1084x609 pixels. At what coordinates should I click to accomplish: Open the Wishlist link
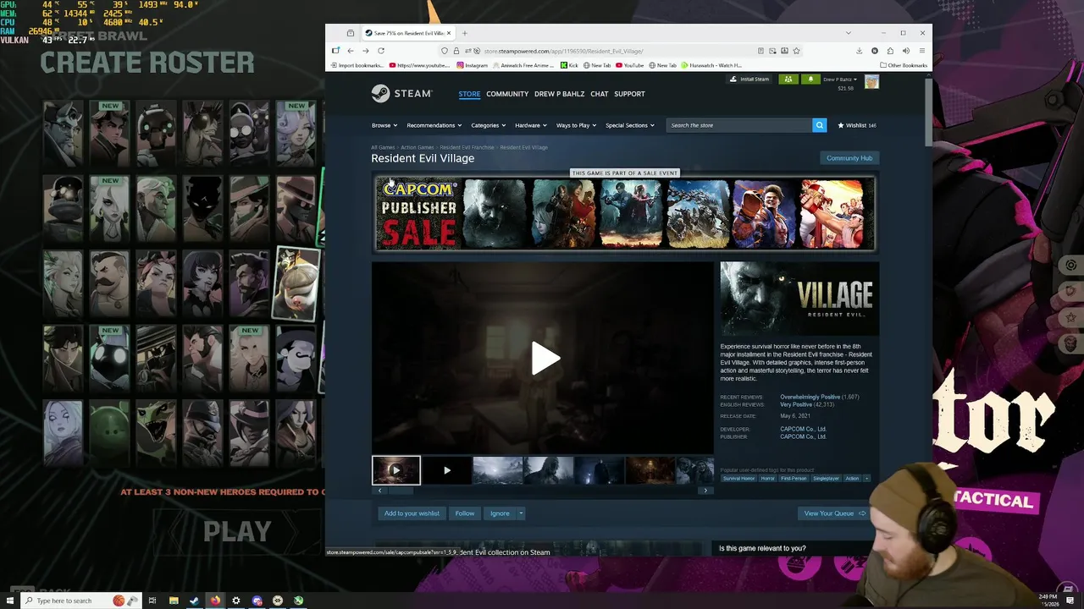point(856,125)
